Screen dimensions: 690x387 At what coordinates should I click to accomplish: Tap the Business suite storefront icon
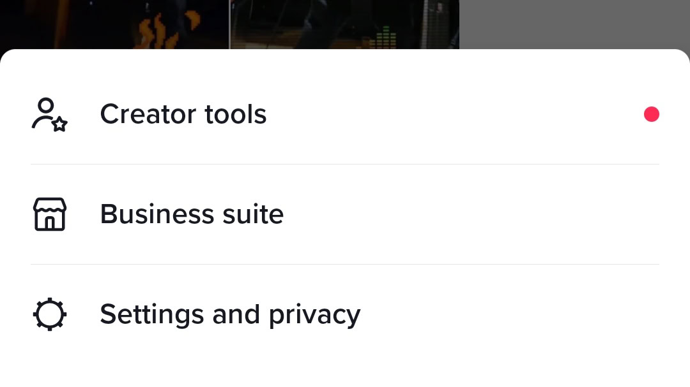pos(49,214)
